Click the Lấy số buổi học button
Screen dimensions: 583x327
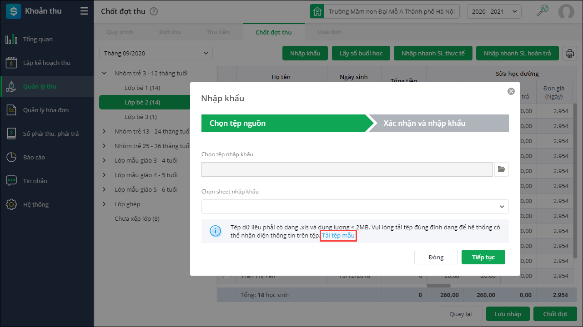coord(361,53)
